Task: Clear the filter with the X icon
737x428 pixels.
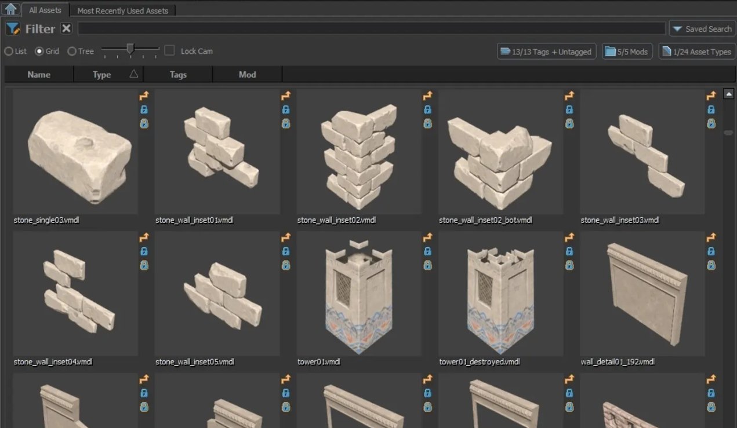Action: coord(67,28)
